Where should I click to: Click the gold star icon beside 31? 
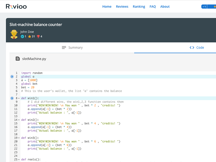tap(29, 36)
